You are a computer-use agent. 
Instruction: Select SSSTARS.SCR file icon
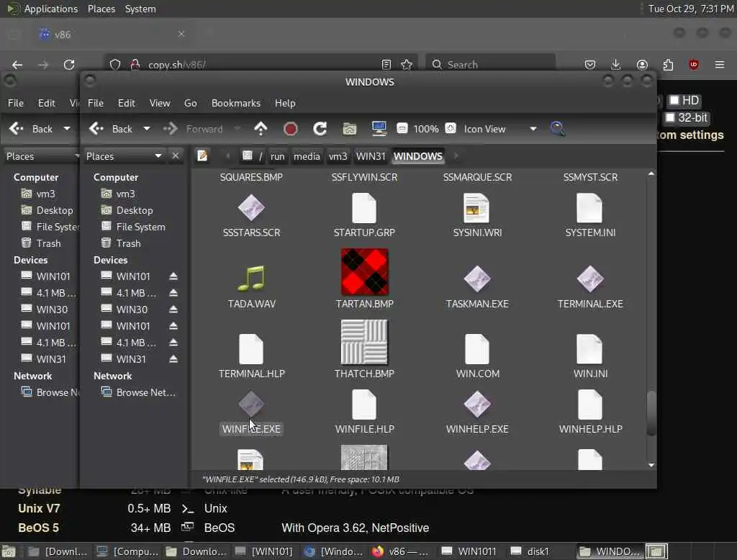(251, 208)
